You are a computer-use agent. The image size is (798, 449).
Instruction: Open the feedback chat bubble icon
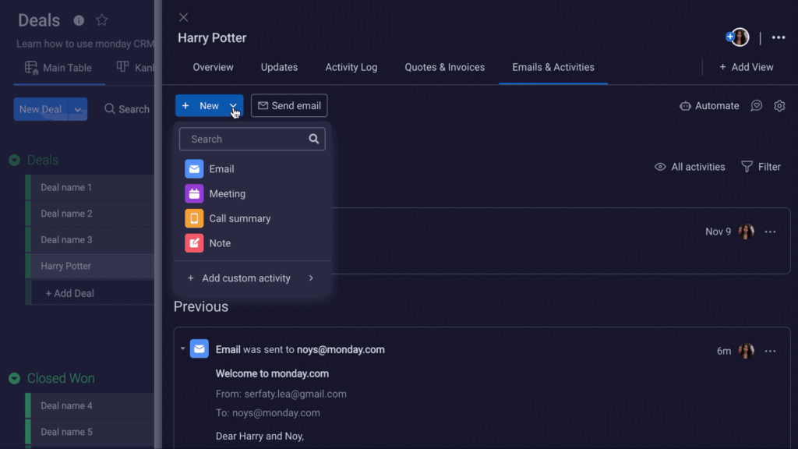click(756, 106)
